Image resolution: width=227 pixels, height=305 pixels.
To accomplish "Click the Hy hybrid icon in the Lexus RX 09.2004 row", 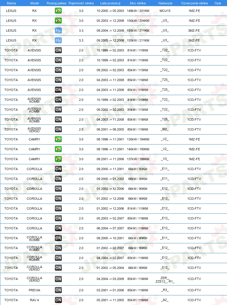I will pos(58,31).
